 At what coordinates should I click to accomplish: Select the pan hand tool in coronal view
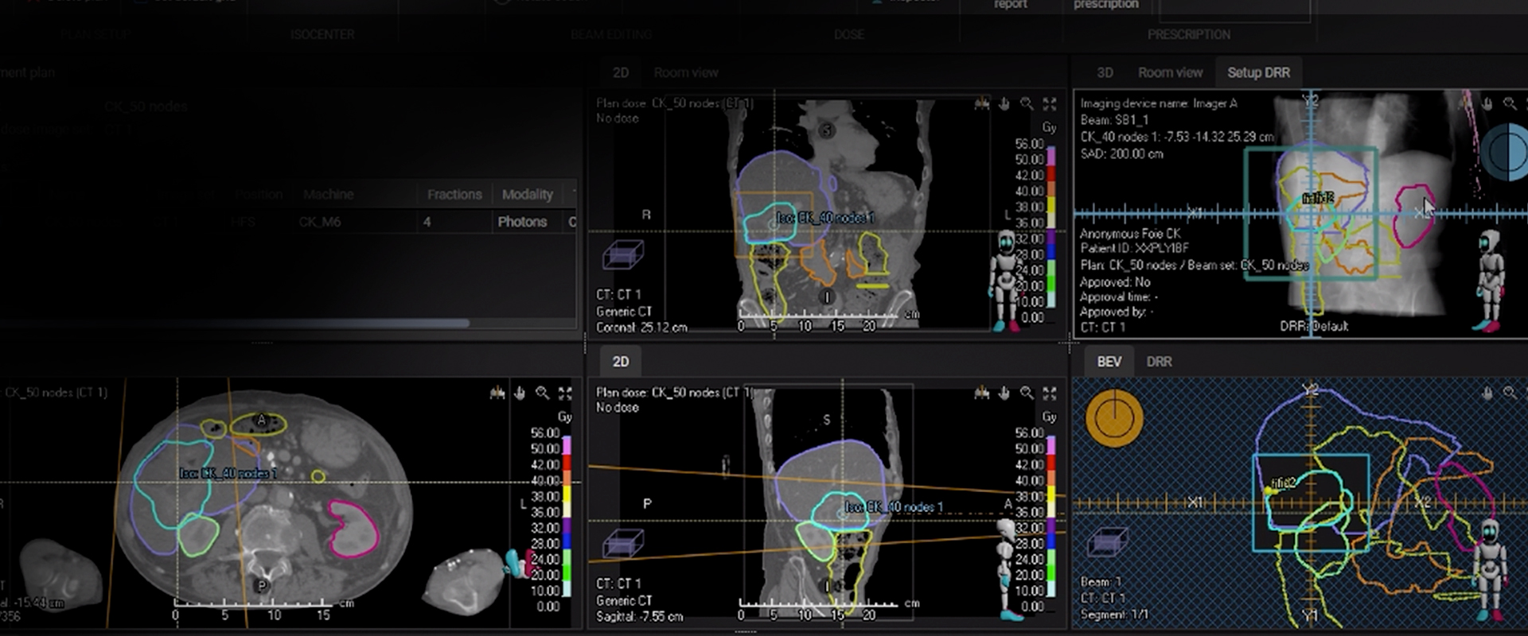(1004, 104)
